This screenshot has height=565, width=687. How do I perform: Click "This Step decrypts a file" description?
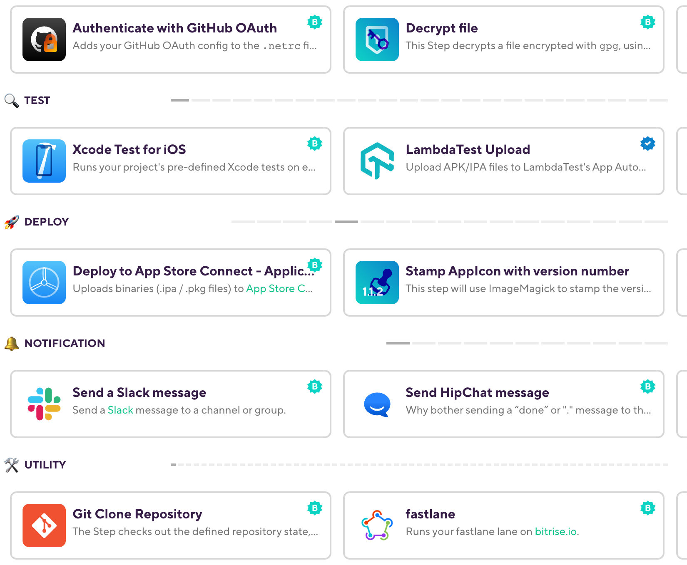click(x=528, y=45)
